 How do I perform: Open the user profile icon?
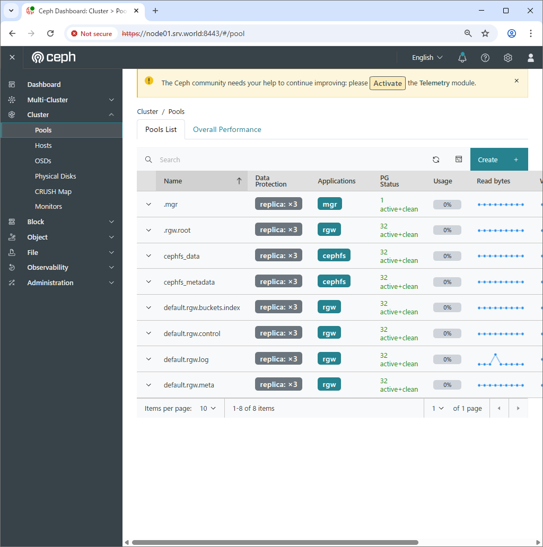pos(530,57)
